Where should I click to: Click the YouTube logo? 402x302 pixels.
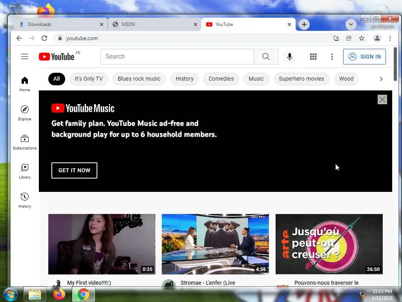click(57, 57)
